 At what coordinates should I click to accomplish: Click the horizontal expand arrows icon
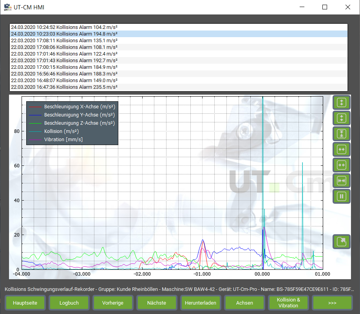pyautogui.click(x=341, y=149)
